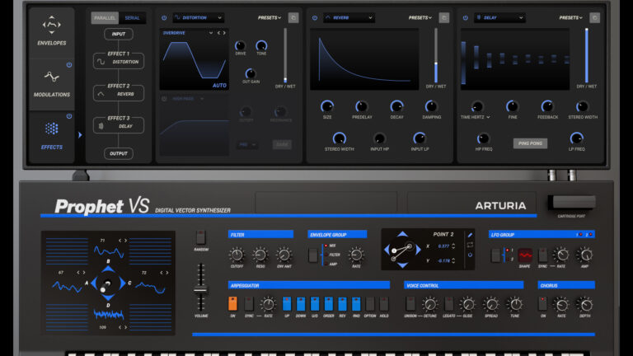
Task: Select Arpeggiator Up mode
Action: pyautogui.click(x=287, y=303)
